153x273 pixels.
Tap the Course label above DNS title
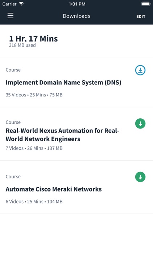tap(13, 70)
